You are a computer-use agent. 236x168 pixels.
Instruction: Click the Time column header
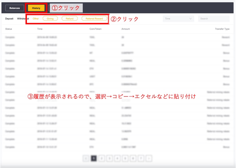click(x=40, y=29)
